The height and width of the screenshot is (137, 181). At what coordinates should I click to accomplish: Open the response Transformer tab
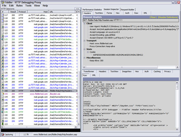[x=89, y=72]
